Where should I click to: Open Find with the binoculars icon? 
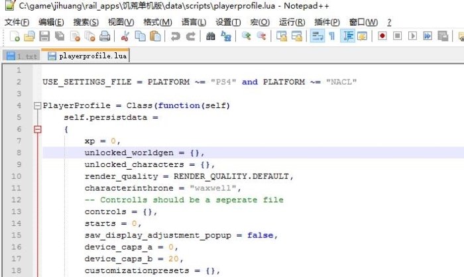pyautogui.click(x=211, y=36)
